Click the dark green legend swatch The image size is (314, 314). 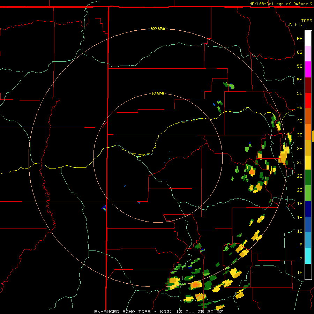pyautogui.click(x=308, y=178)
